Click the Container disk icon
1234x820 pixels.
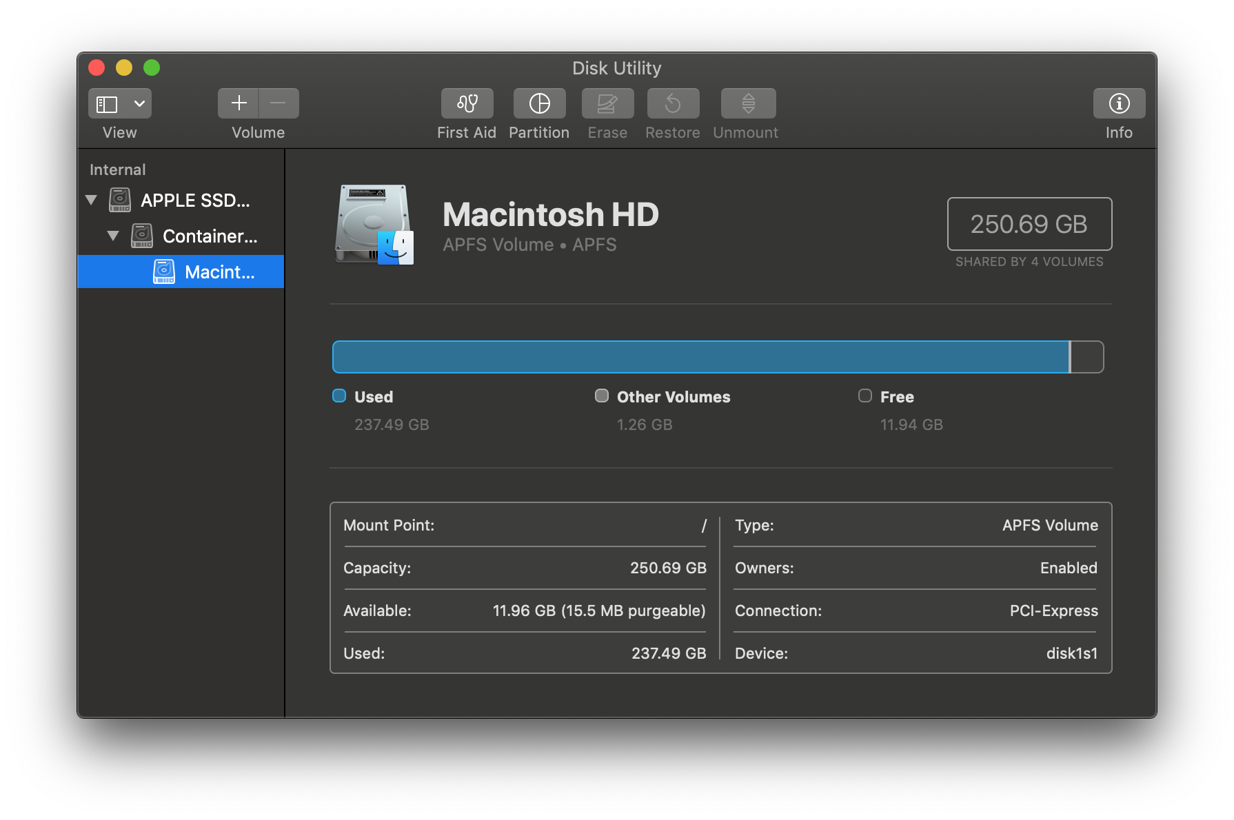[x=142, y=236]
